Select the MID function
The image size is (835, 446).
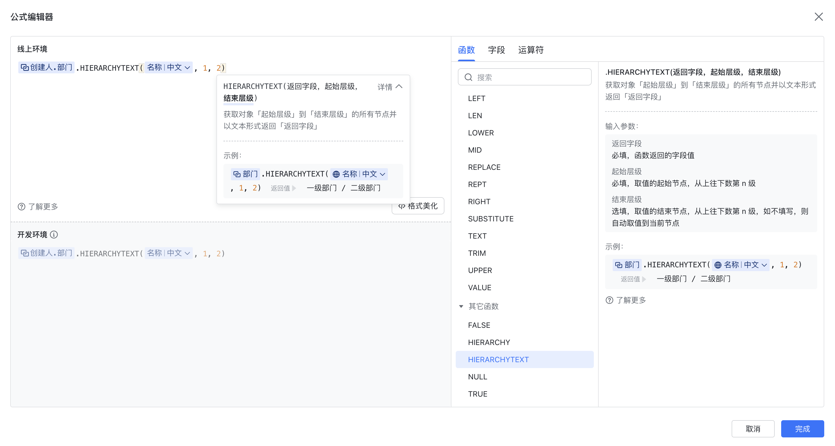pyautogui.click(x=524, y=150)
